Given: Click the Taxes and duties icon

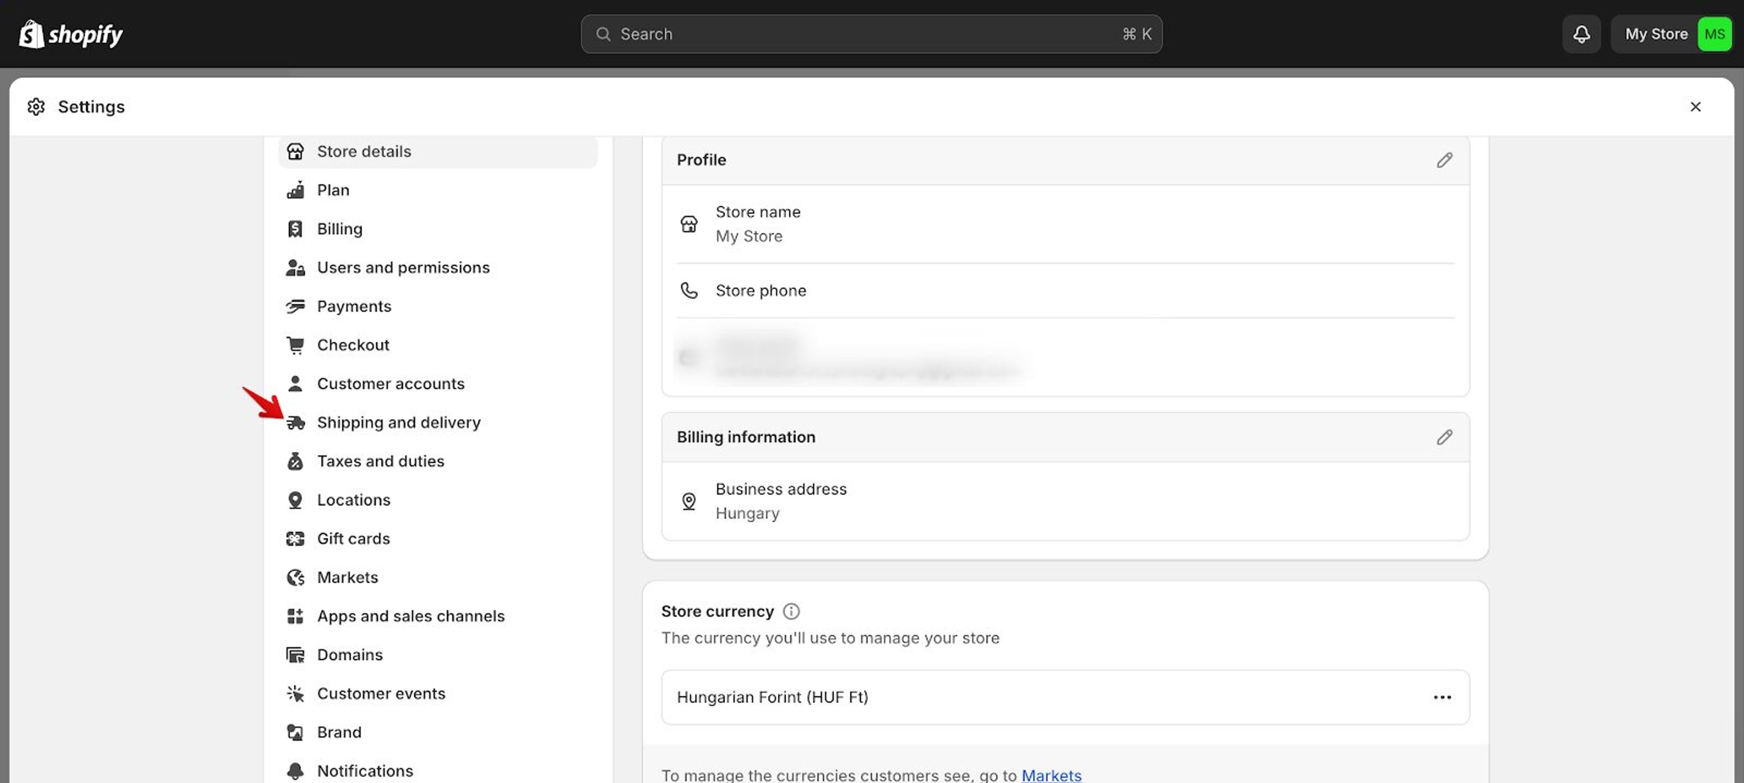Looking at the screenshot, I should (x=295, y=461).
